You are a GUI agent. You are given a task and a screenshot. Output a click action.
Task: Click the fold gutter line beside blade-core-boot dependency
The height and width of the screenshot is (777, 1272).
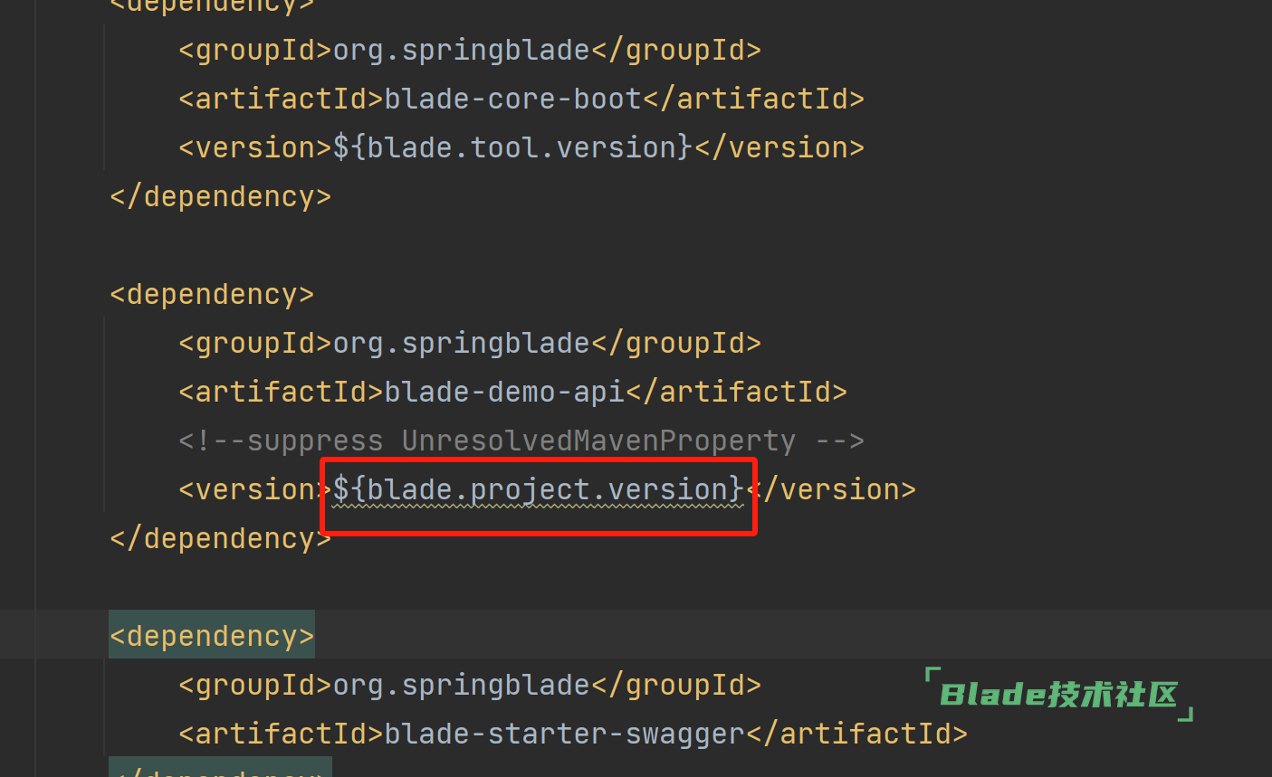[x=104, y=97]
